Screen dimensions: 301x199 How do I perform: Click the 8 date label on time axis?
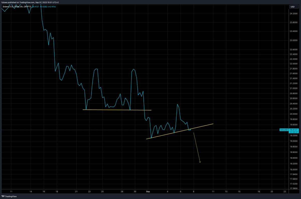193,191
